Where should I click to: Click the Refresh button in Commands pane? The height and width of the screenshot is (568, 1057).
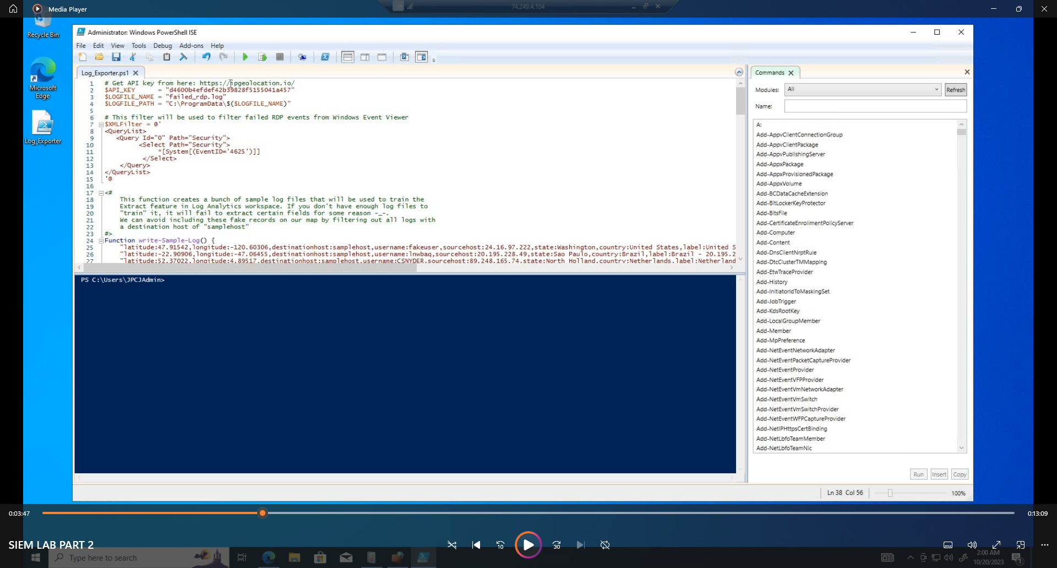tap(956, 90)
